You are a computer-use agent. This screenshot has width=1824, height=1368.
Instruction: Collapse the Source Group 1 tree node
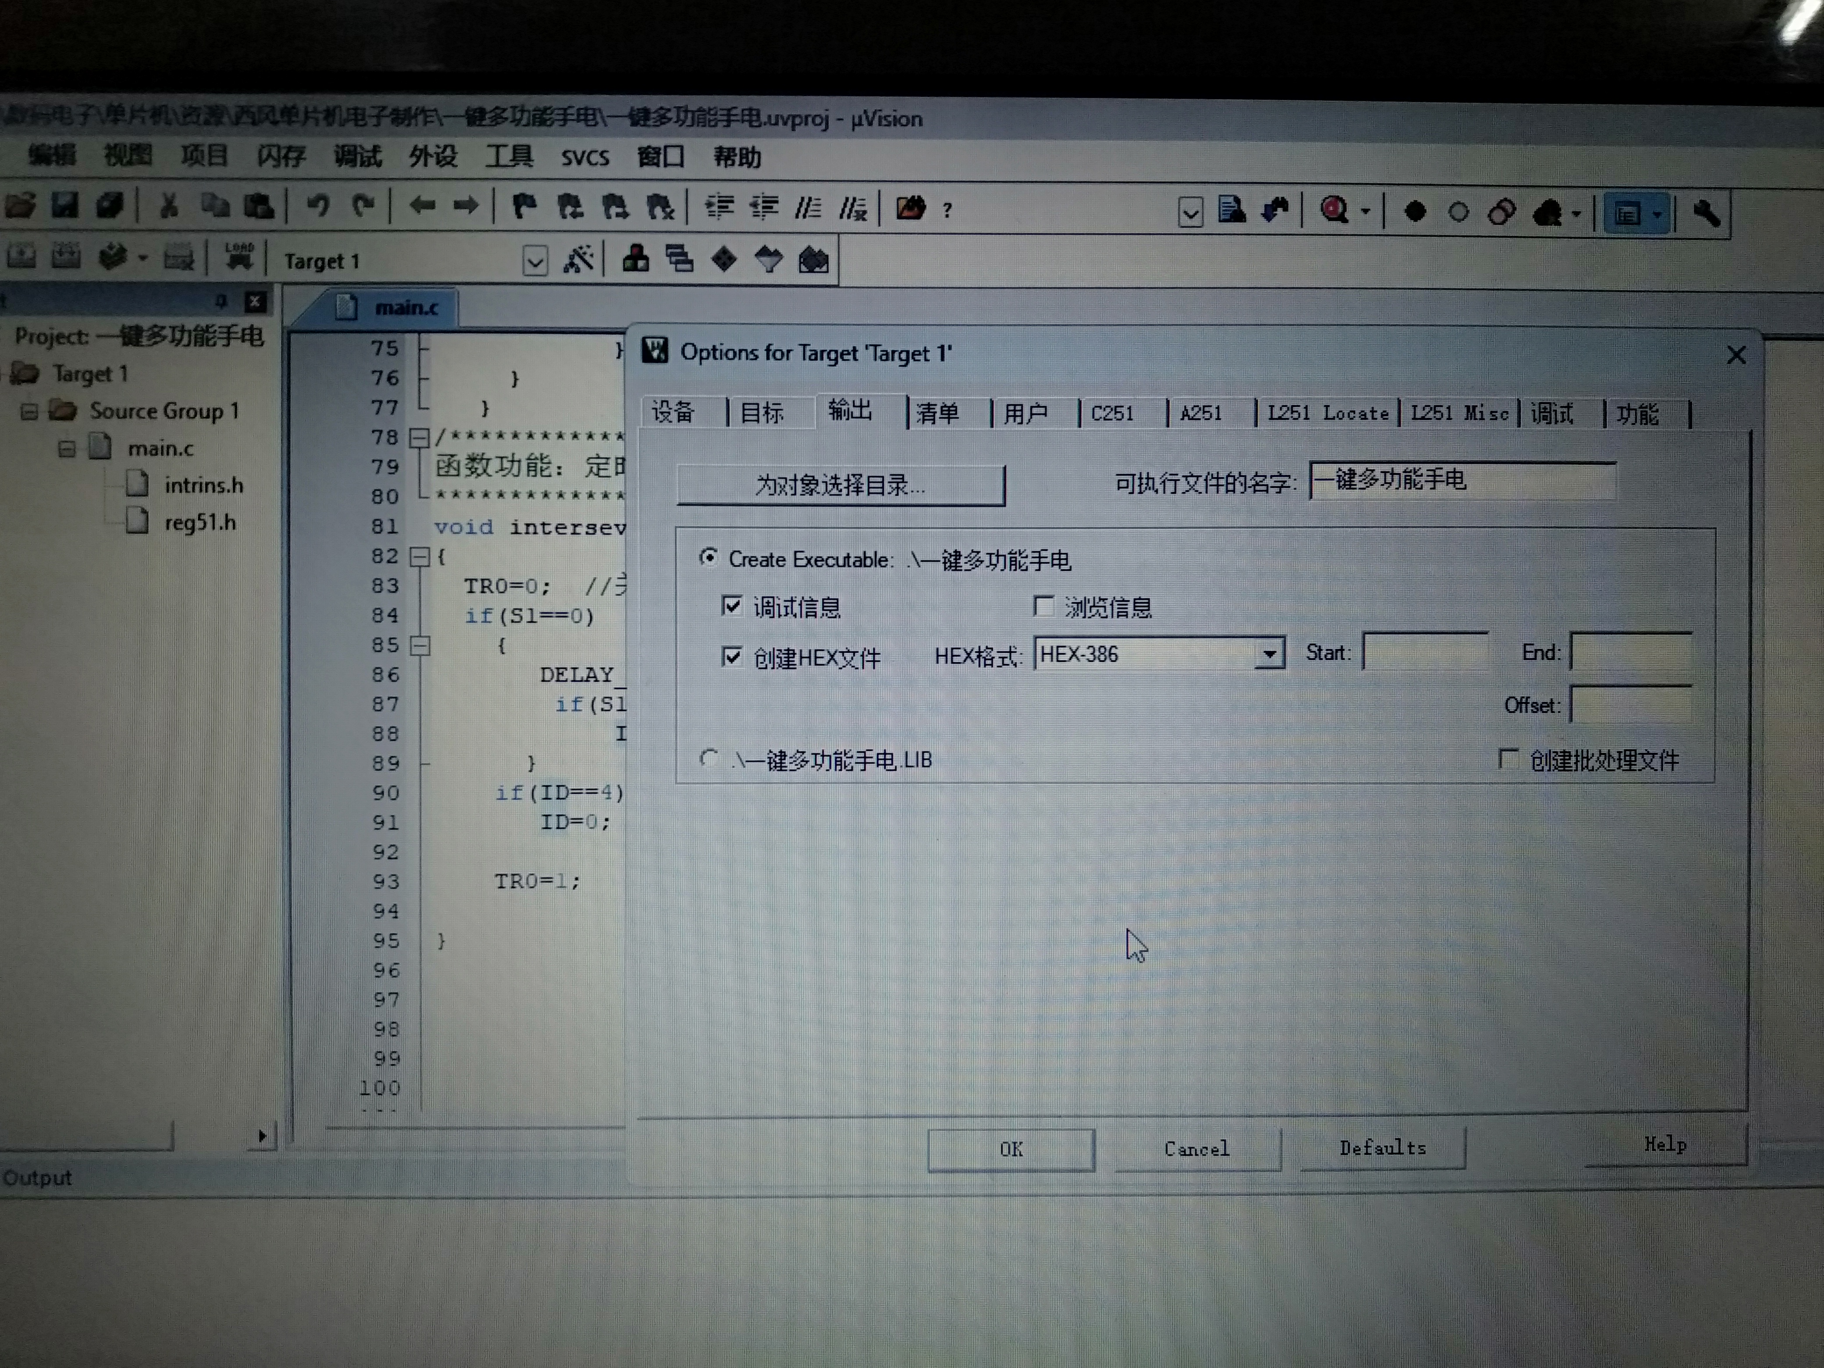pos(29,411)
